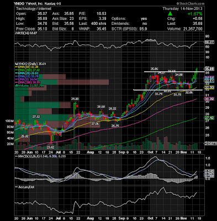This screenshot has height=221, width=217.
Task: Click the green up-arrow change indicator
Action: pyautogui.click(x=170, y=13)
